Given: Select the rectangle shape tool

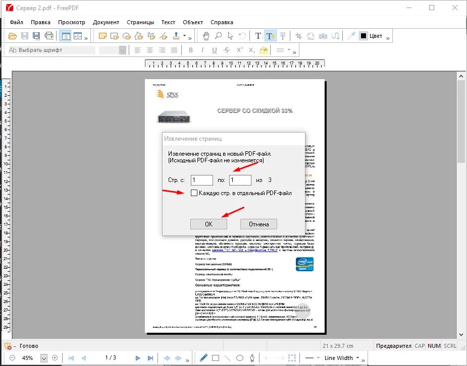Looking at the screenshot, I should point(216,358).
